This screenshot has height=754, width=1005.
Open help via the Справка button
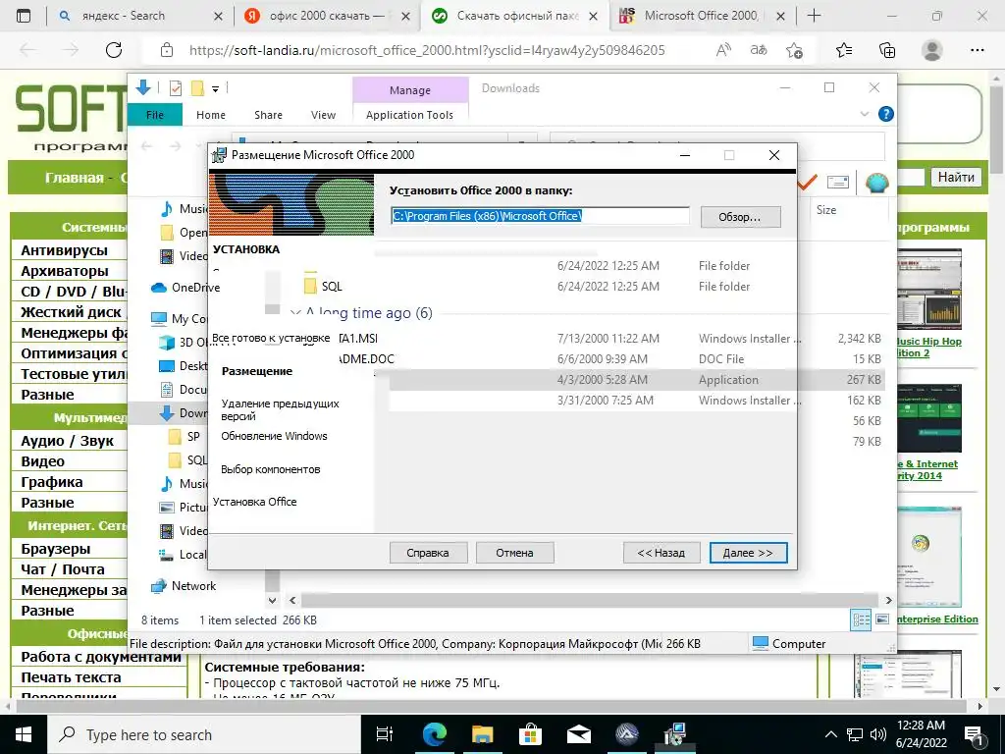tap(428, 553)
